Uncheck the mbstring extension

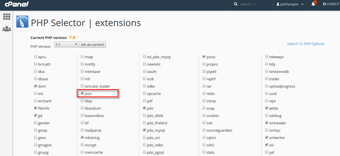pos(82,138)
